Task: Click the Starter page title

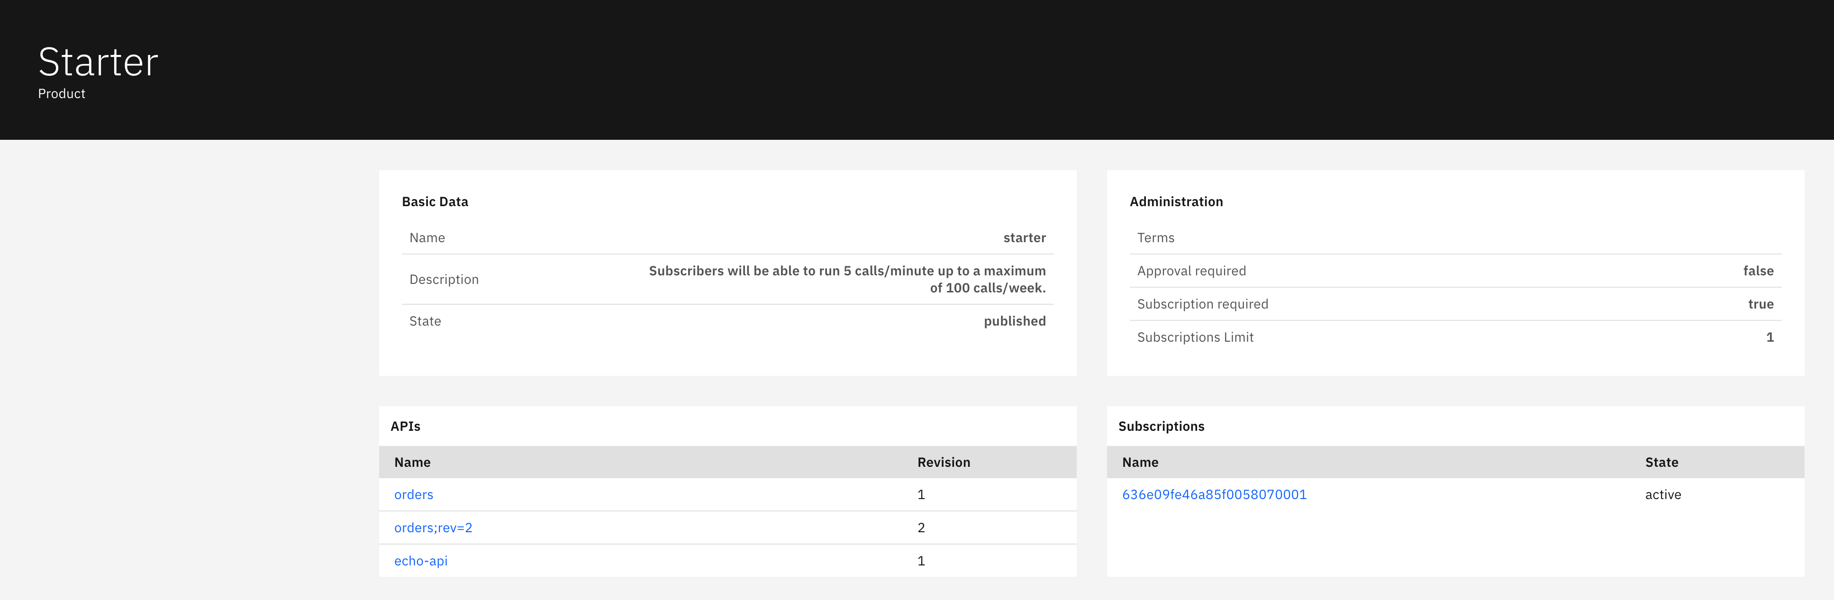Action: [98, 62]
